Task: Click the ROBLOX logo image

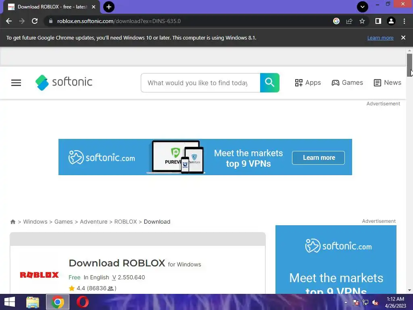Action: (39, 275)
